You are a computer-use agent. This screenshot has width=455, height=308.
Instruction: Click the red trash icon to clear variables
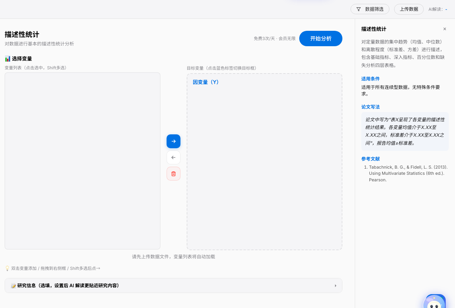coord(173,173)
